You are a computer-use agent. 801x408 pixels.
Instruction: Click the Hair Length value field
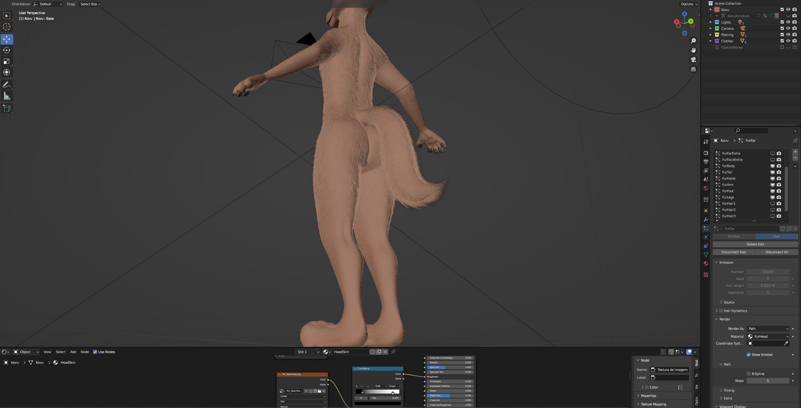(x=768, y=286)
